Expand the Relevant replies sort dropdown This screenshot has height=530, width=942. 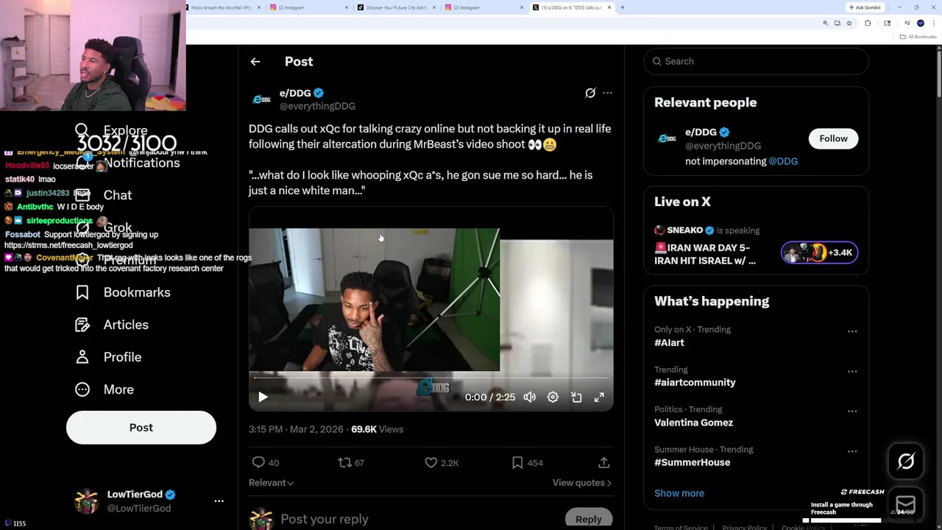pyautogui.click(x=272, y=483)
